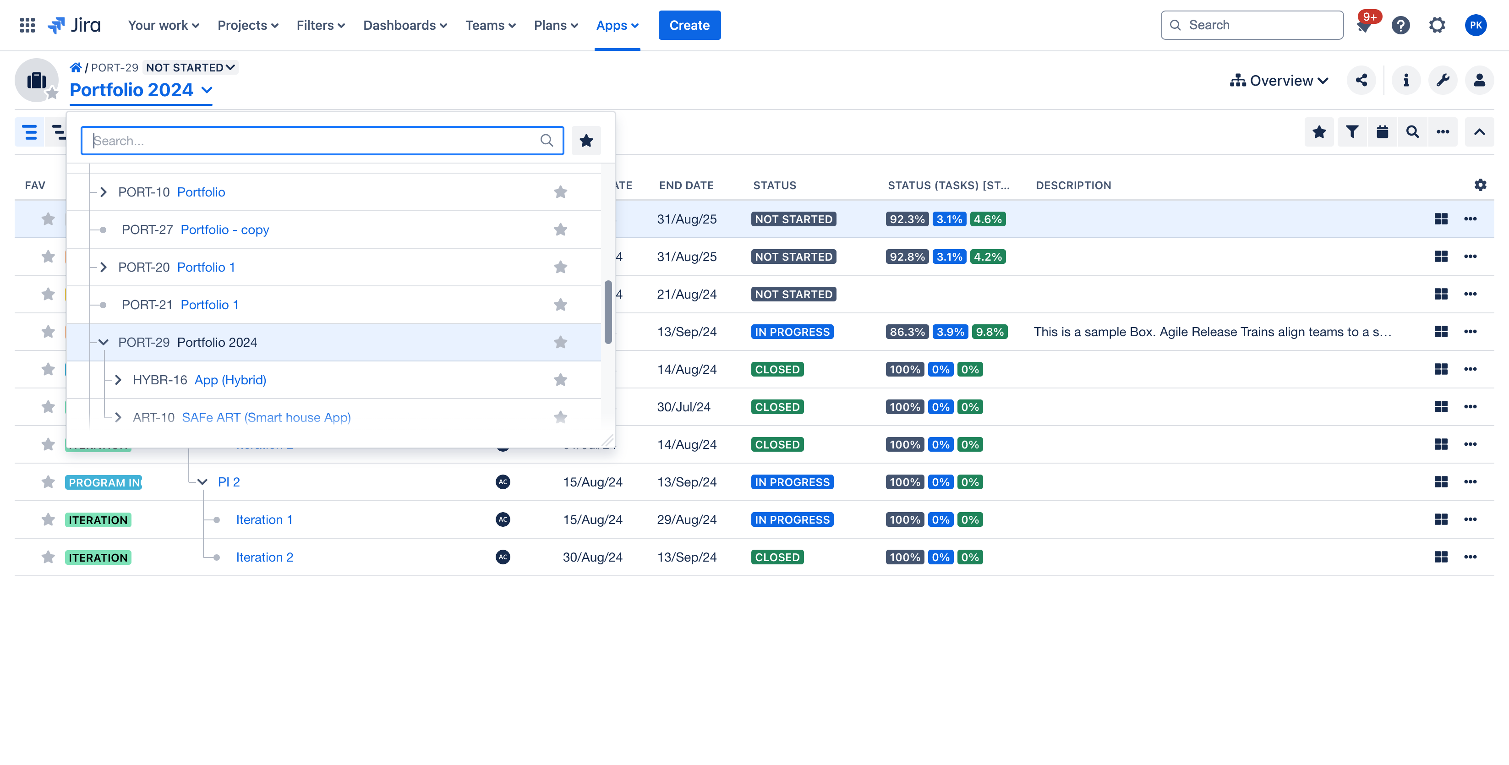1509x765 pixels.
Task: Open the Projects menu
Action: [248, 25]
